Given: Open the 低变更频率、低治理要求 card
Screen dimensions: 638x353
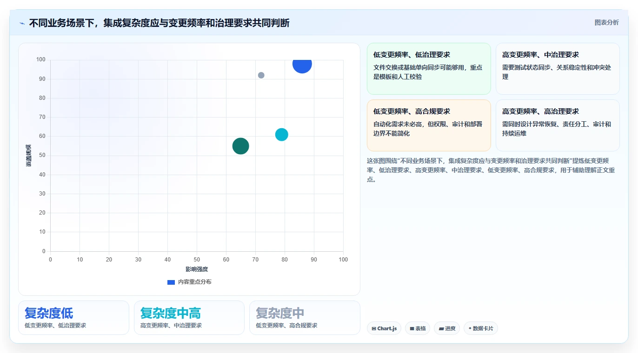Looking at the screenshot, I should 429,69.
